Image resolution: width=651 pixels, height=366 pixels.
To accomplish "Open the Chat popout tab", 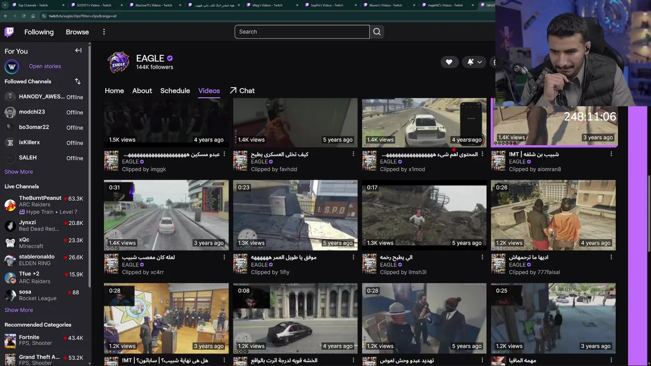I will pos(242,90).
